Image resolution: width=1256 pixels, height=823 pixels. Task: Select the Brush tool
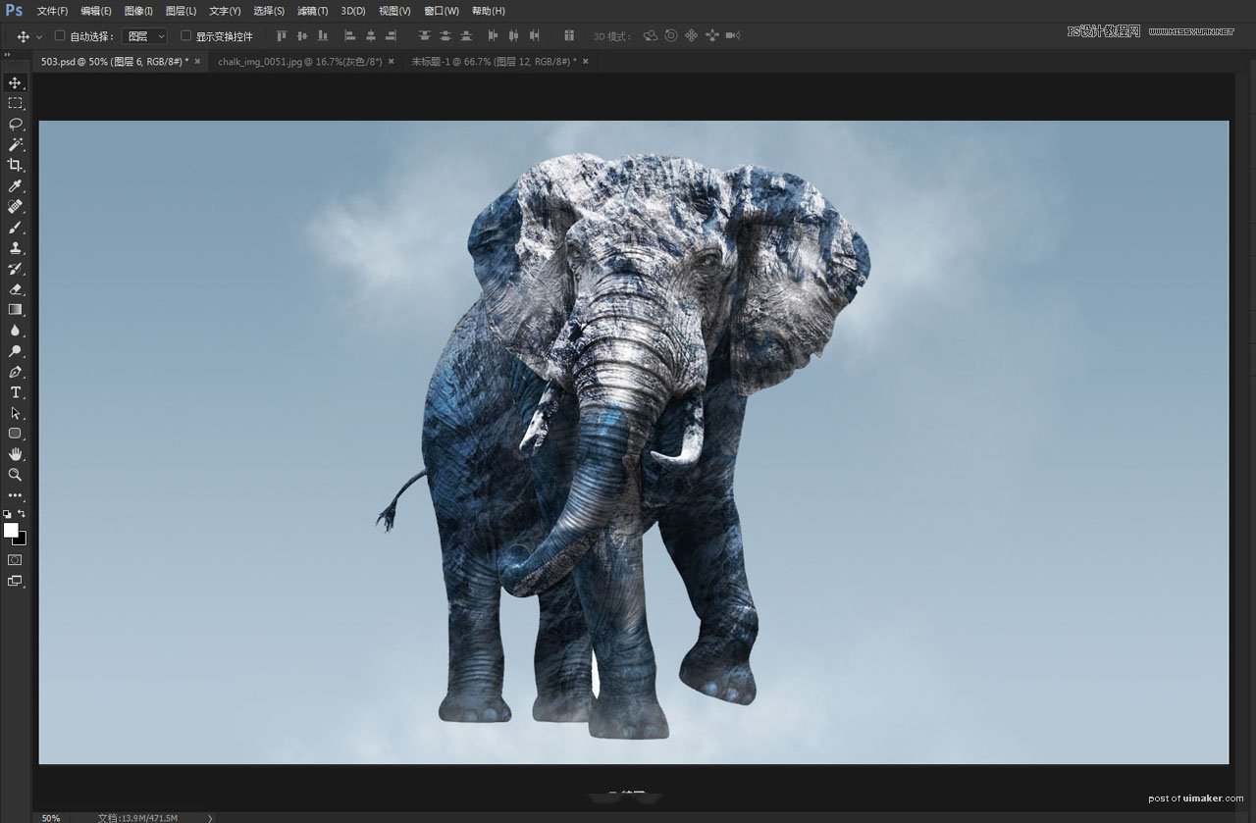pyautogui.click(x=15, y=227)
